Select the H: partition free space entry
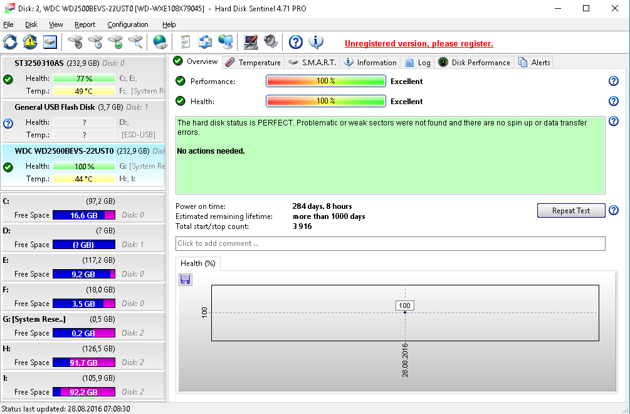Image resolution: width=630 pixels, height=414 pixels. click(83, 356)
